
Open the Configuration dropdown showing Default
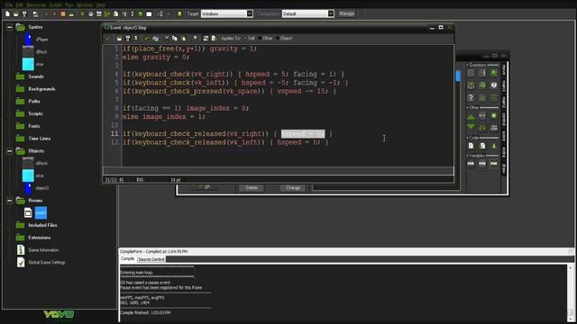331,14
